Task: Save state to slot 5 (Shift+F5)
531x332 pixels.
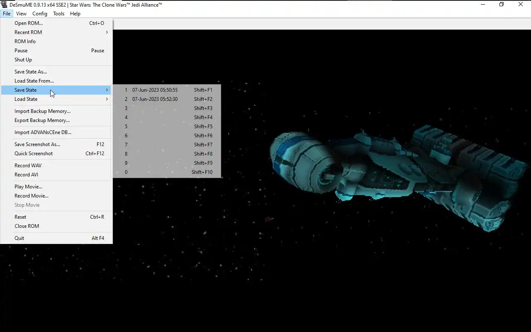Action: click(x=167, y=127)
